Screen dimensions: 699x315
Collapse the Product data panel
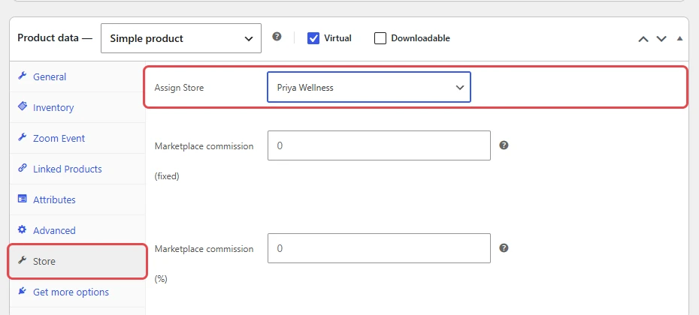pos(679,39)
